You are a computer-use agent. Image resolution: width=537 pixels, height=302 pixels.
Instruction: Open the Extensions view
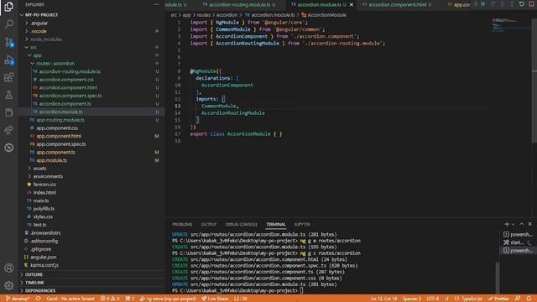point(9,77)
